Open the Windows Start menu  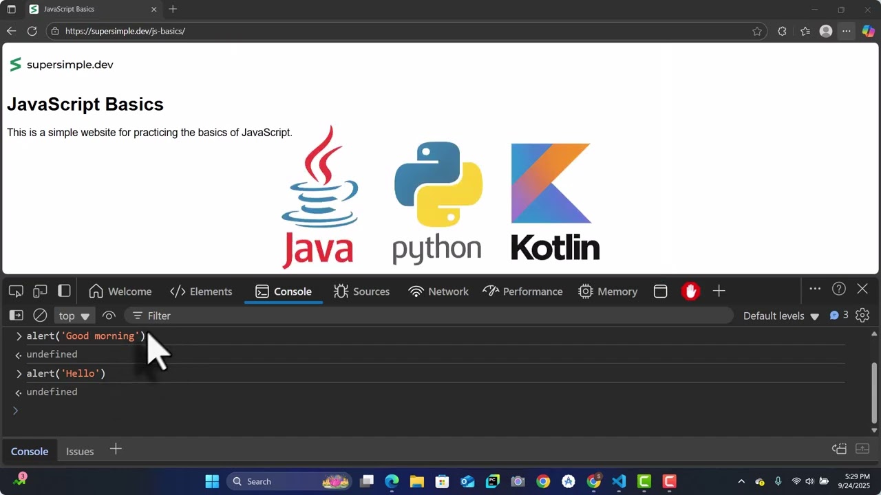(212, 481)
